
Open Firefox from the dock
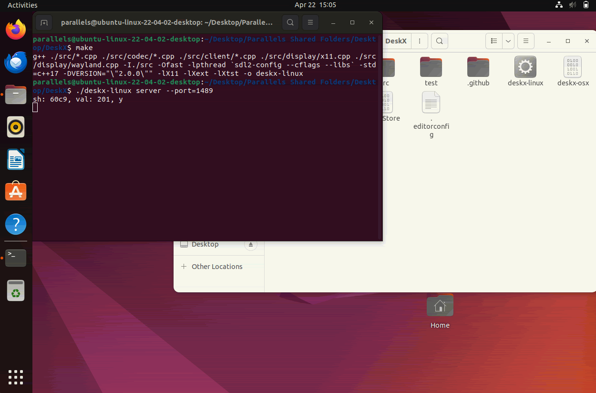pyautogui.click(x=16, y=30)
